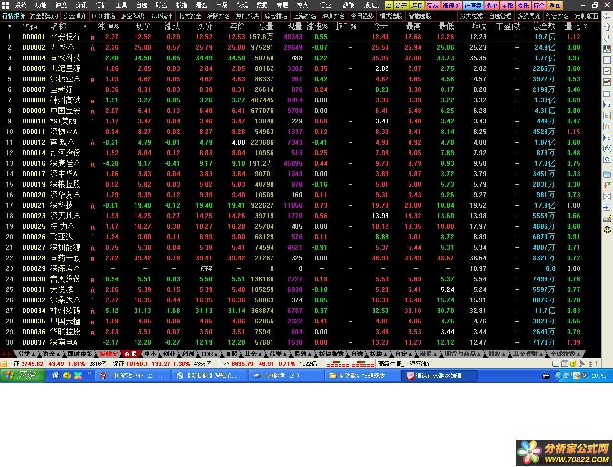The height and width of the screenshot is (467, 613).
Task: Click the 断开 disconnect button
Action: [x=401, y=5]
